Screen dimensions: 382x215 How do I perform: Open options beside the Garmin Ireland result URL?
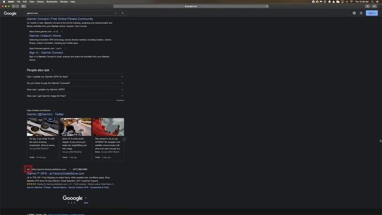pos(62,32)
